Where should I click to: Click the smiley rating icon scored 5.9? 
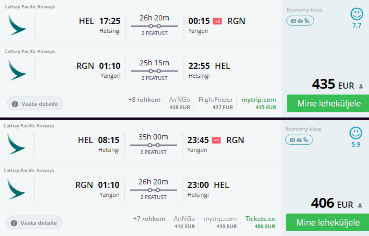356,133
